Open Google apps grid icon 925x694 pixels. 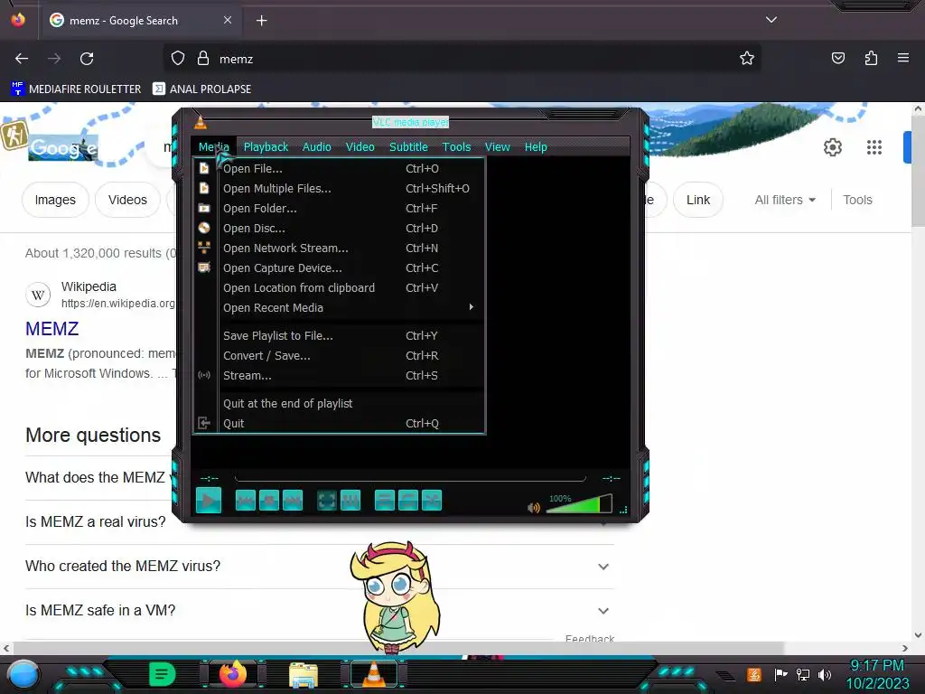tap(874, 147)
